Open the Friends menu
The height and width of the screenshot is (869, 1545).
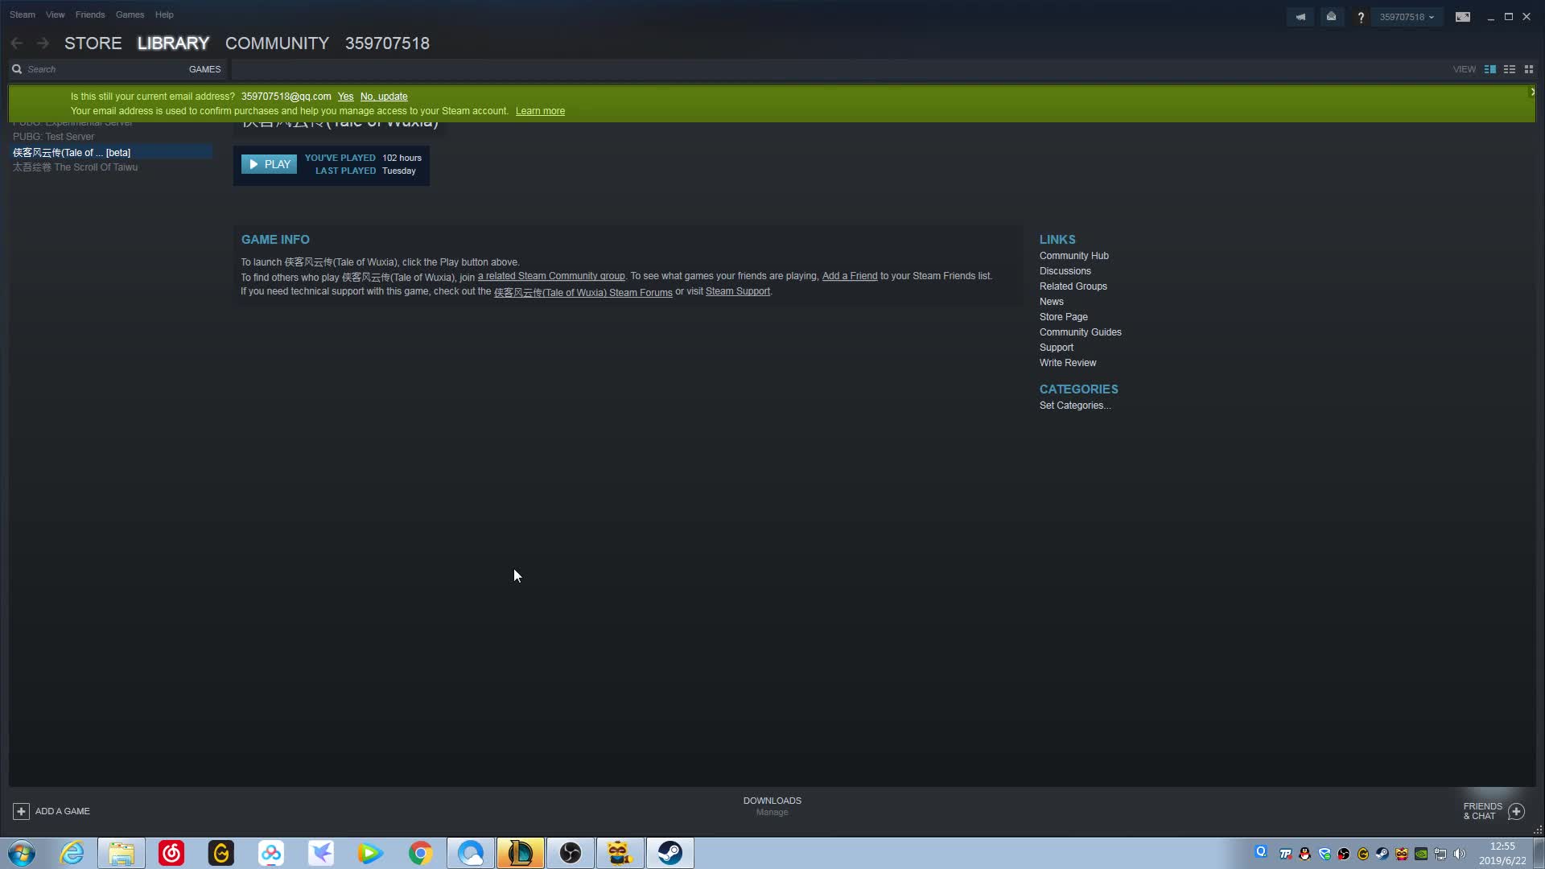(x=90, y=14)
